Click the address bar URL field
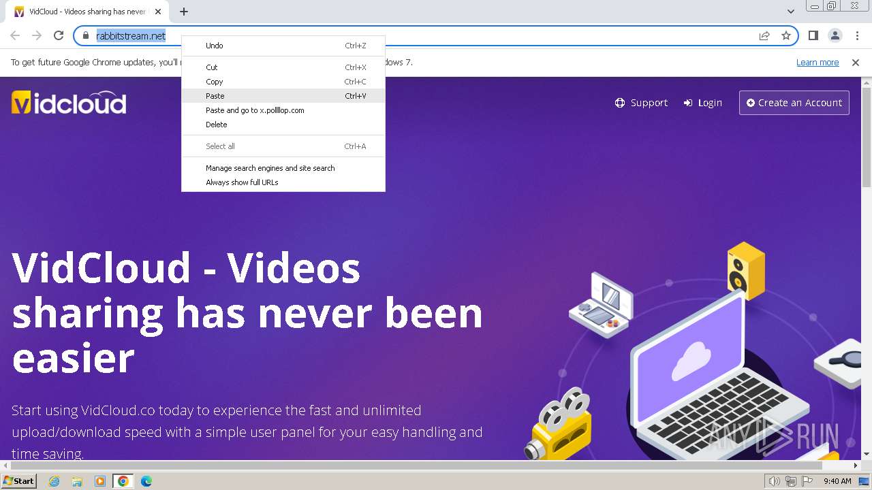Viewport: 872px width, 490px height. pyautogui.click(x=436, y=35)
